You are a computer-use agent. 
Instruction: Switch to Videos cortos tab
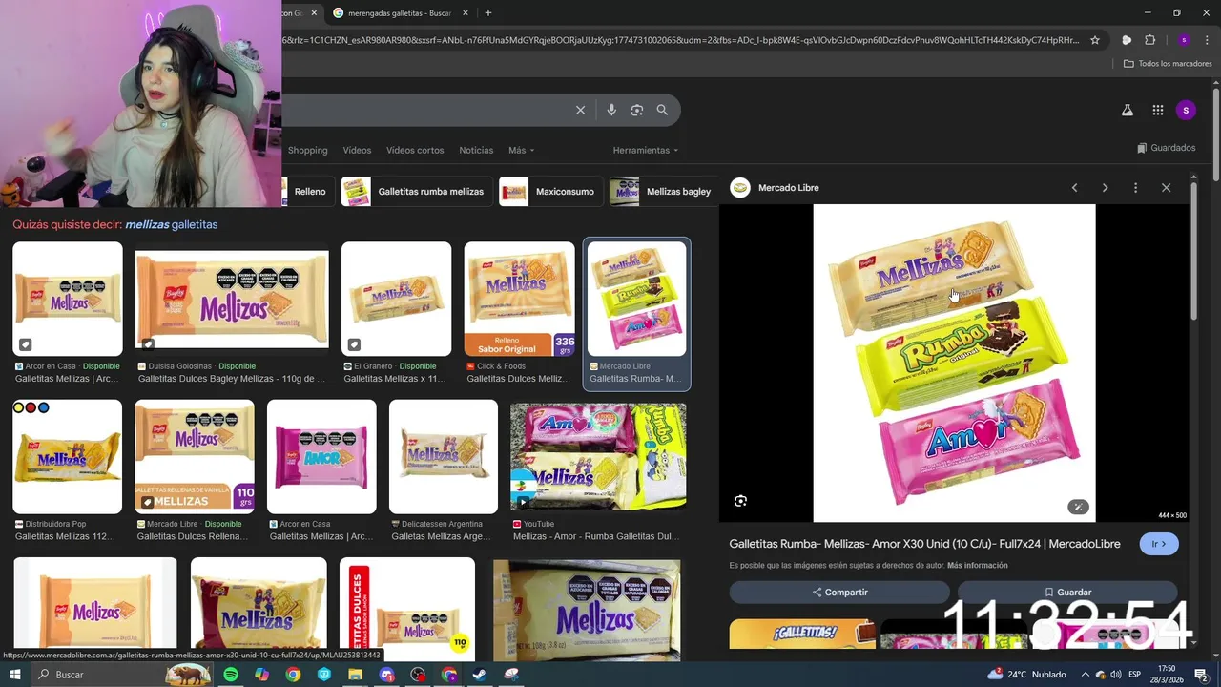pyautogui.click(x=415, y=150)
